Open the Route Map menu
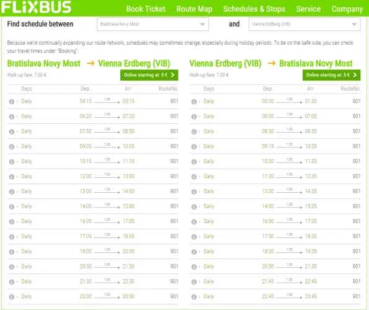Screen dimensions: 369x310 point(194,9)
